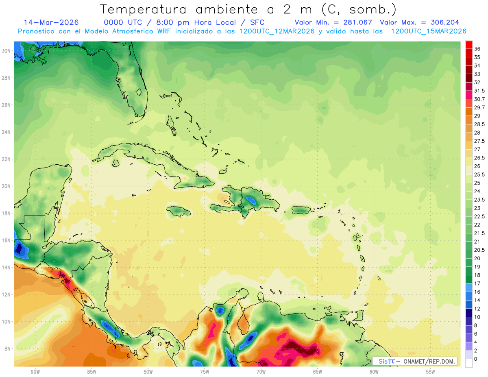Click the dark maroon swatch between 33 and 32
Image resolution: width=488 pixels, height=377 pixels.
(469, 78)
